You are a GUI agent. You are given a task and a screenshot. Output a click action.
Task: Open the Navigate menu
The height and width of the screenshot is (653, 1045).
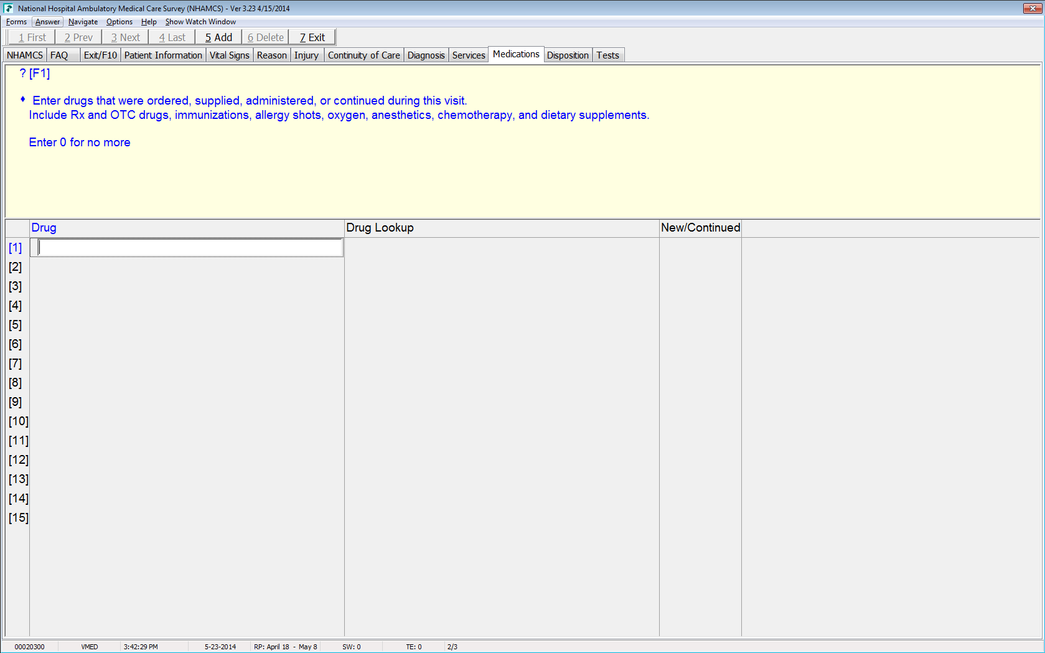click(x=83, y=22)
